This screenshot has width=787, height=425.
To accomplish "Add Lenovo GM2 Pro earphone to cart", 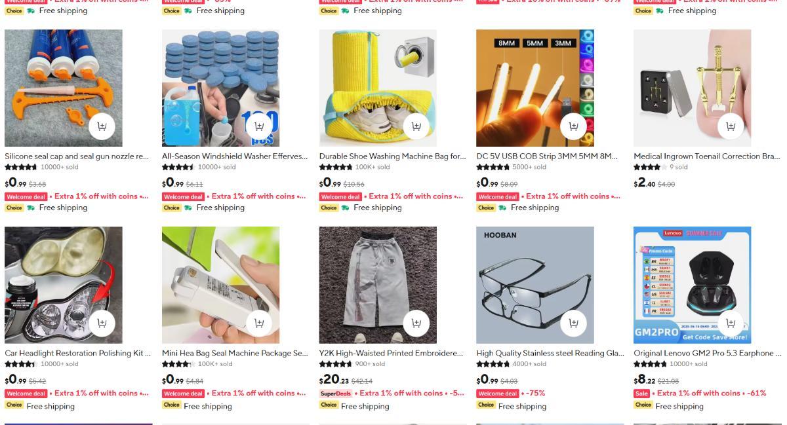I will coord(731,323).
